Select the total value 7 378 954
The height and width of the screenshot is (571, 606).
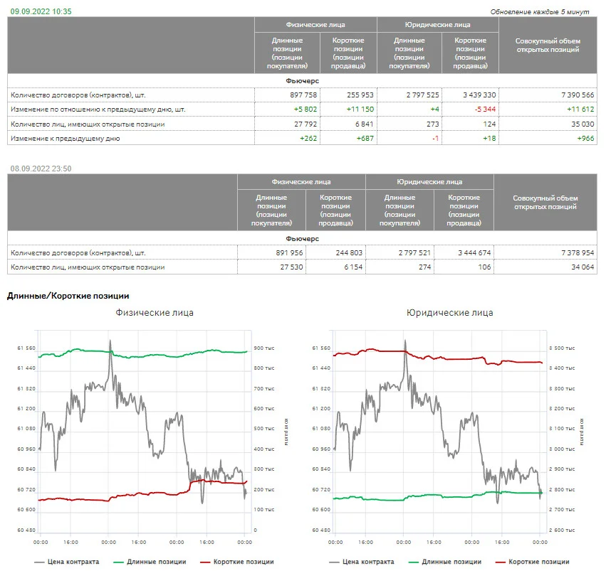pyautogui.click(x=578, y=252)
